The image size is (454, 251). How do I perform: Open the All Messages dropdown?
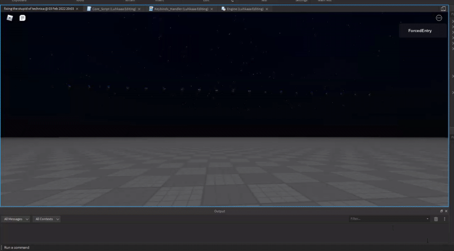15,219
